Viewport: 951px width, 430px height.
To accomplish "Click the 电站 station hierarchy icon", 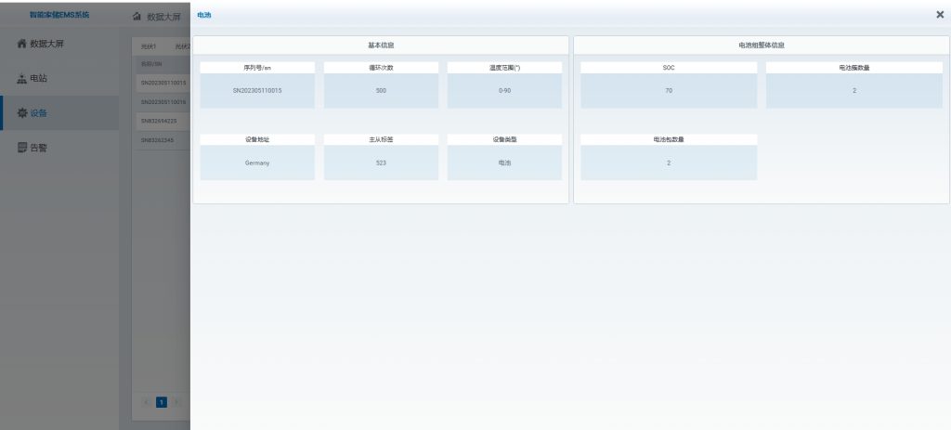I will point(22,79).
